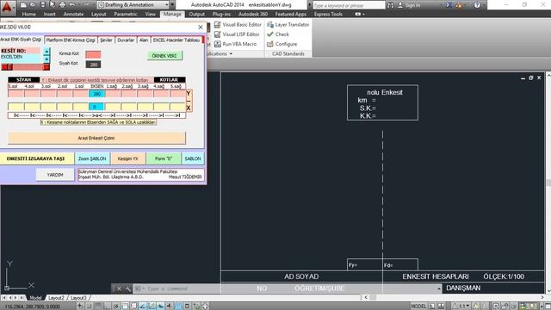The image size is (551, 310).
Task: Click Run VBA Macro
Action: click(235, 44)
